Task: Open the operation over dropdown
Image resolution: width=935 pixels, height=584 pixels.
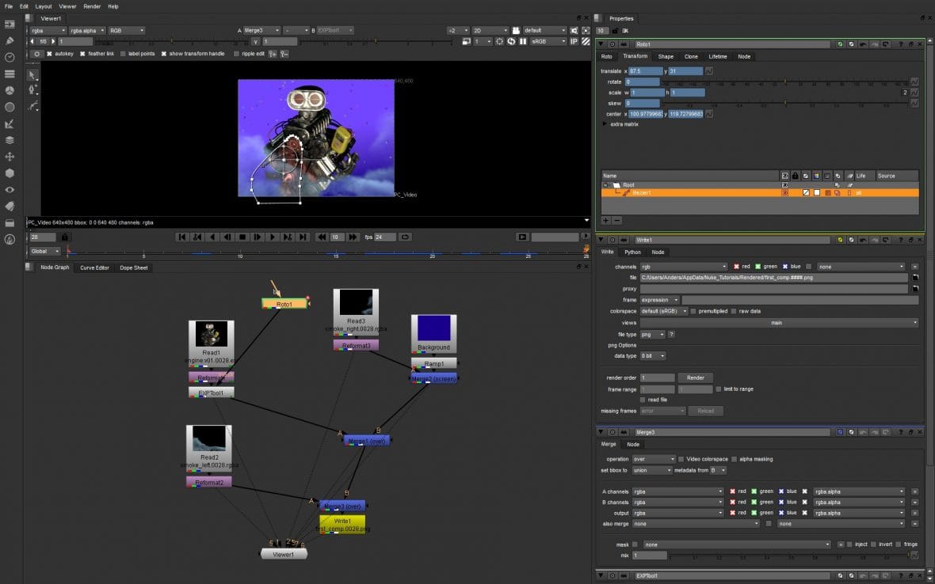Action: click(654, 460)
